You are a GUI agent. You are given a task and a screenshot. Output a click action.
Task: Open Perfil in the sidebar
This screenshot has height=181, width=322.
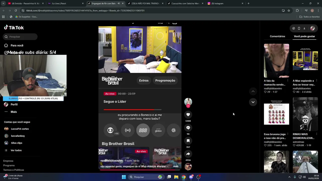(14, 104)
